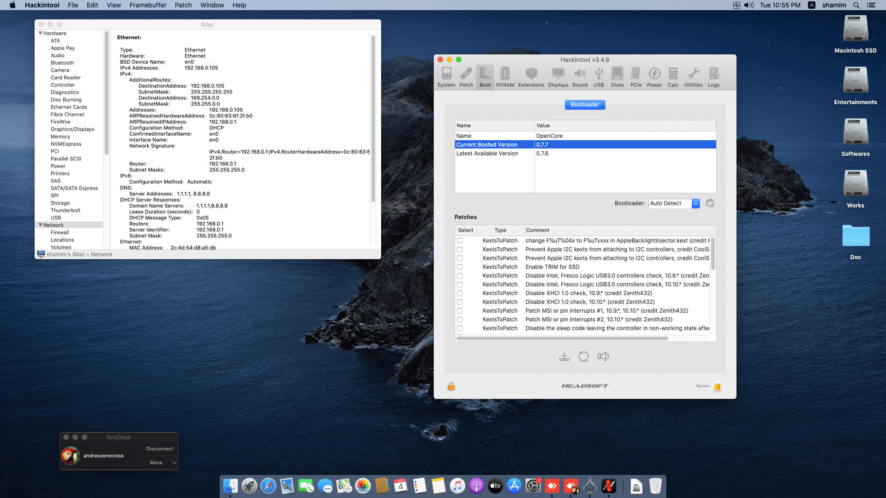Check USB3.0 controllers check 10.10 checkbox
The width and height of the screenshot is (886, 498).
460,285
